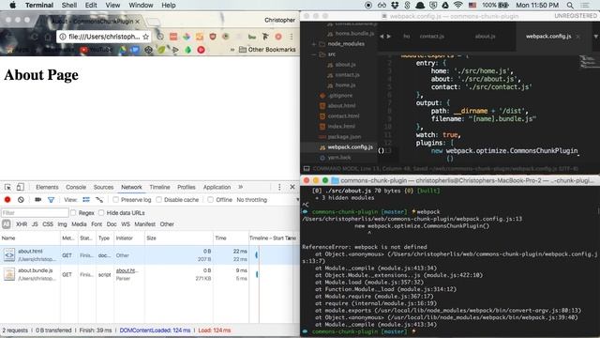Viewport: 600px width, 338px height.
Task: Select the about.html request row
Action: coord(150,255)
